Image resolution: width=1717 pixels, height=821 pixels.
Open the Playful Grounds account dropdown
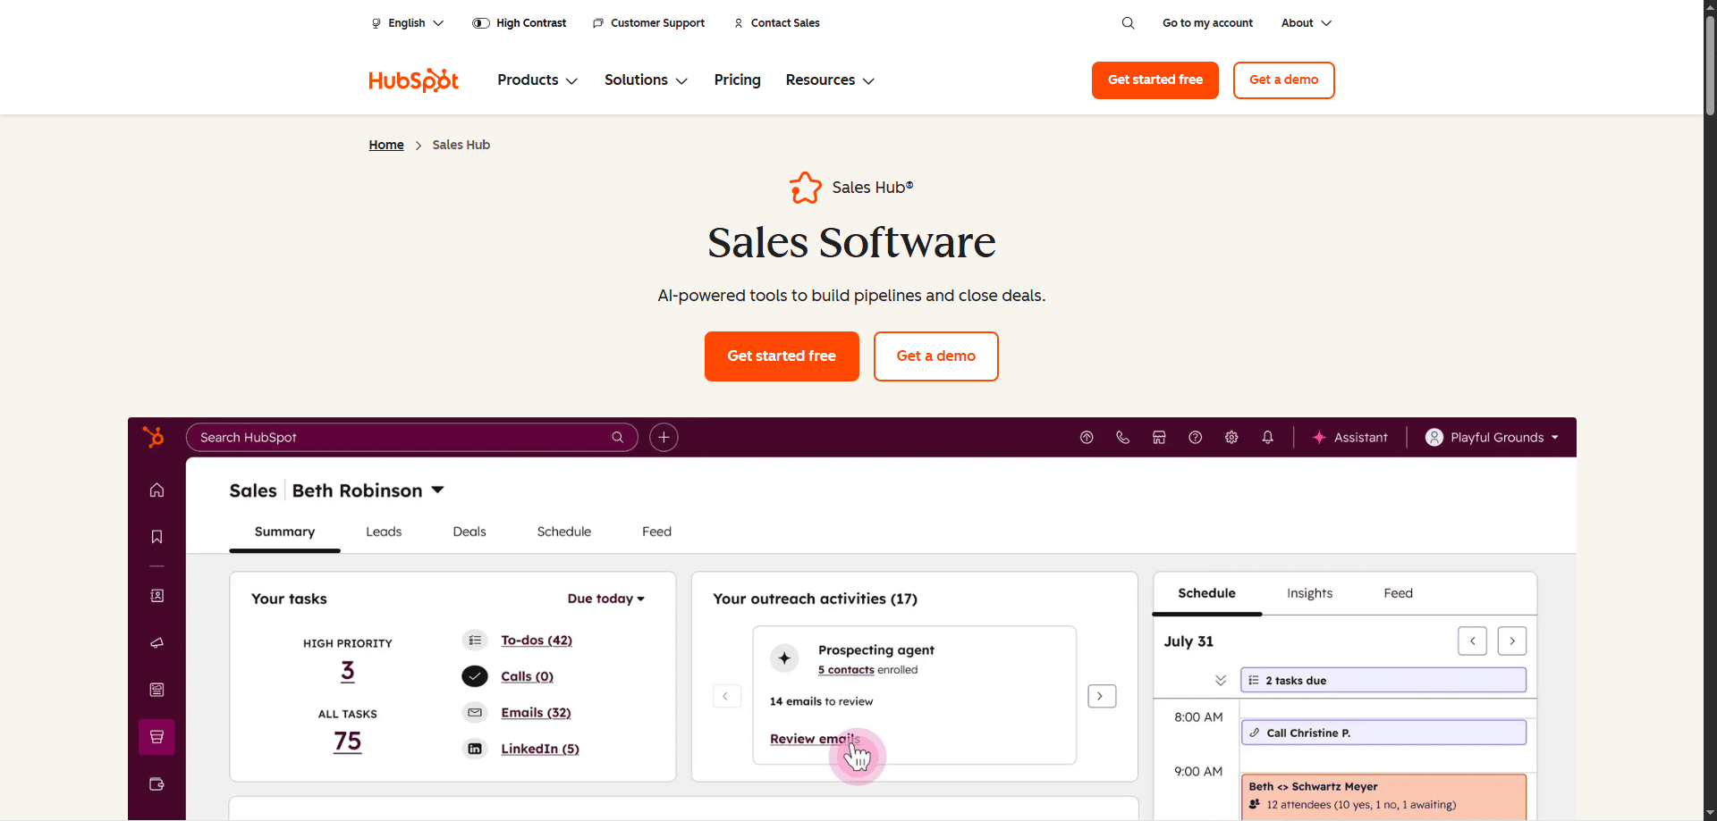[x=1492, y=437]
